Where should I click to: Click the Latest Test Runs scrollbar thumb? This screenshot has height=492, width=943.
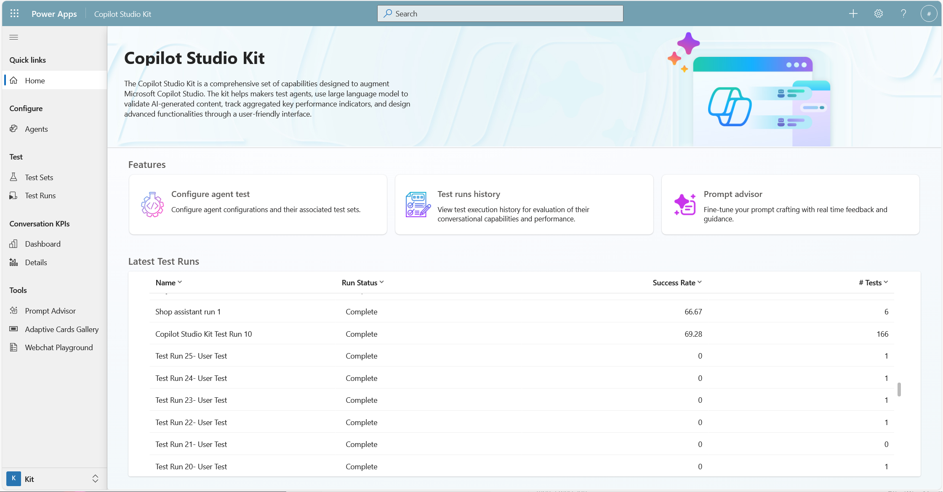click(x=899, y=389)
